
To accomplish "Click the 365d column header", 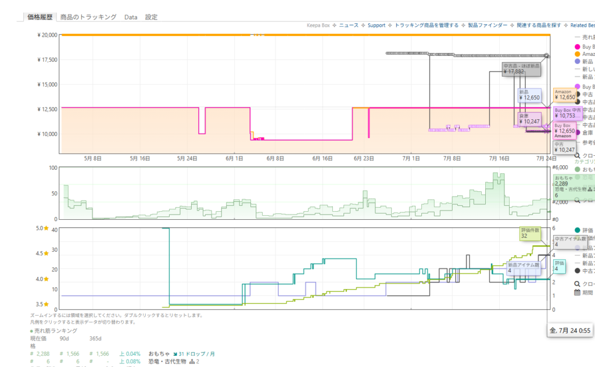I will pos(95,339).
